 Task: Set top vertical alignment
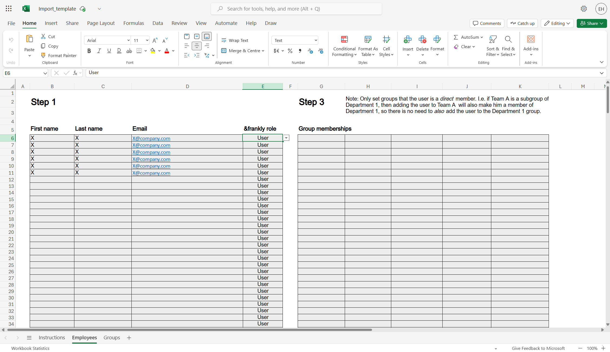[187, 36]
